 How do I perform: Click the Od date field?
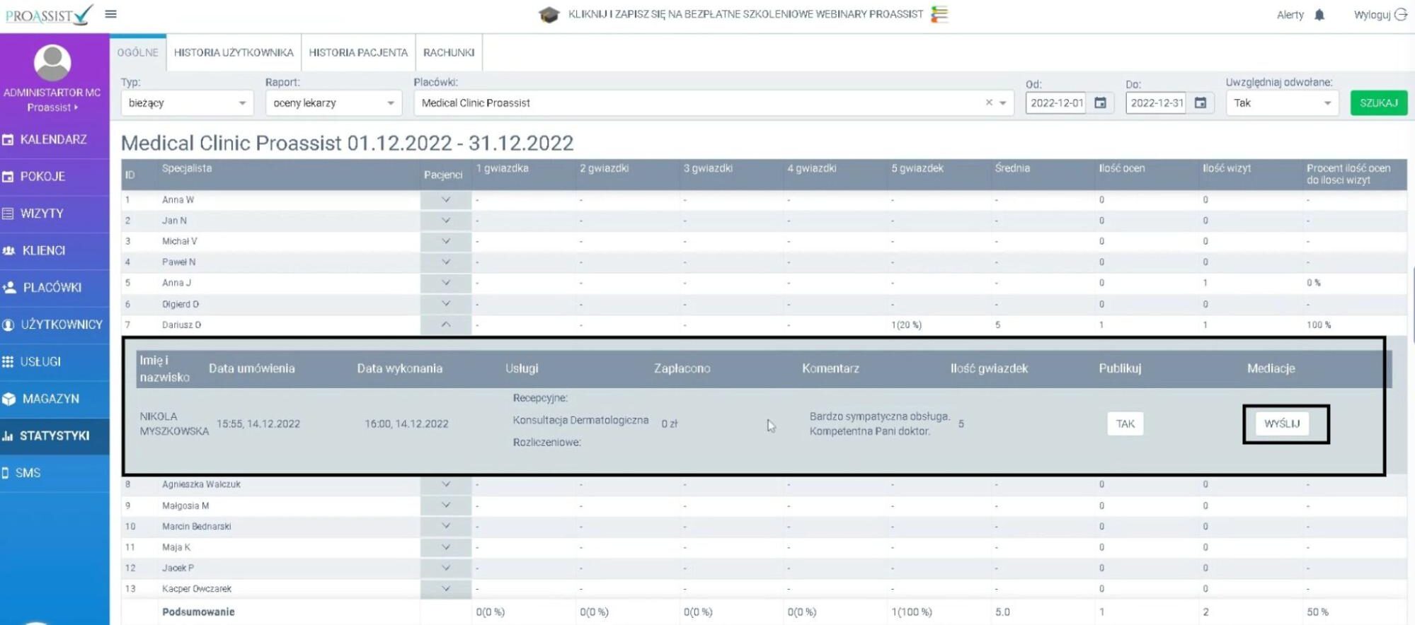[x=1056, y=103]
